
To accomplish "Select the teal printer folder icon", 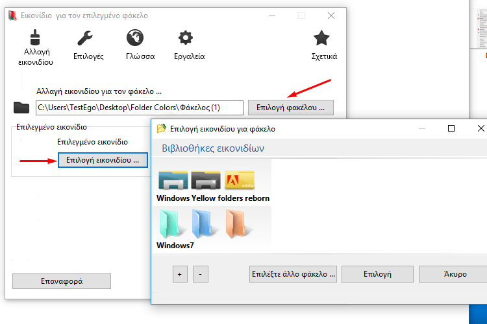I will point(173,180).
